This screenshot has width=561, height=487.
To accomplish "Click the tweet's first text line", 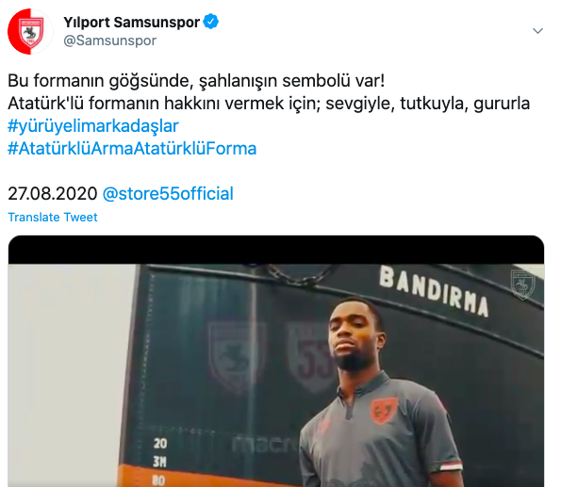I will pos(196,80).
